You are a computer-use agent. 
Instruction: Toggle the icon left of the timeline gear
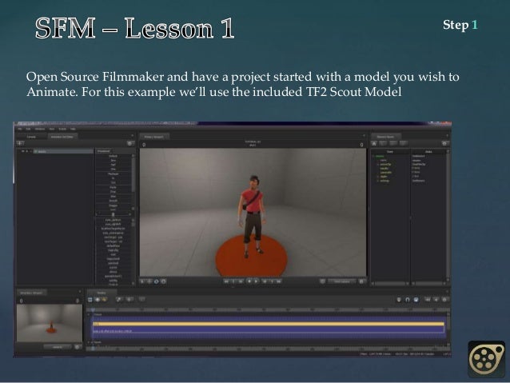click(436, 300)
